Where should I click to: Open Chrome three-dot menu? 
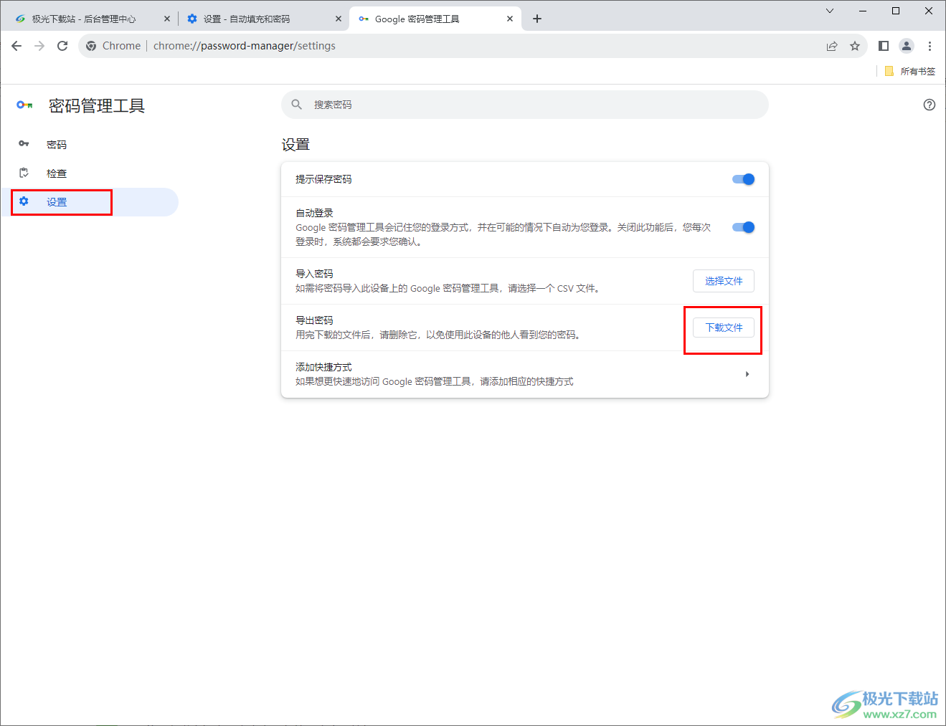coord(930,46)
